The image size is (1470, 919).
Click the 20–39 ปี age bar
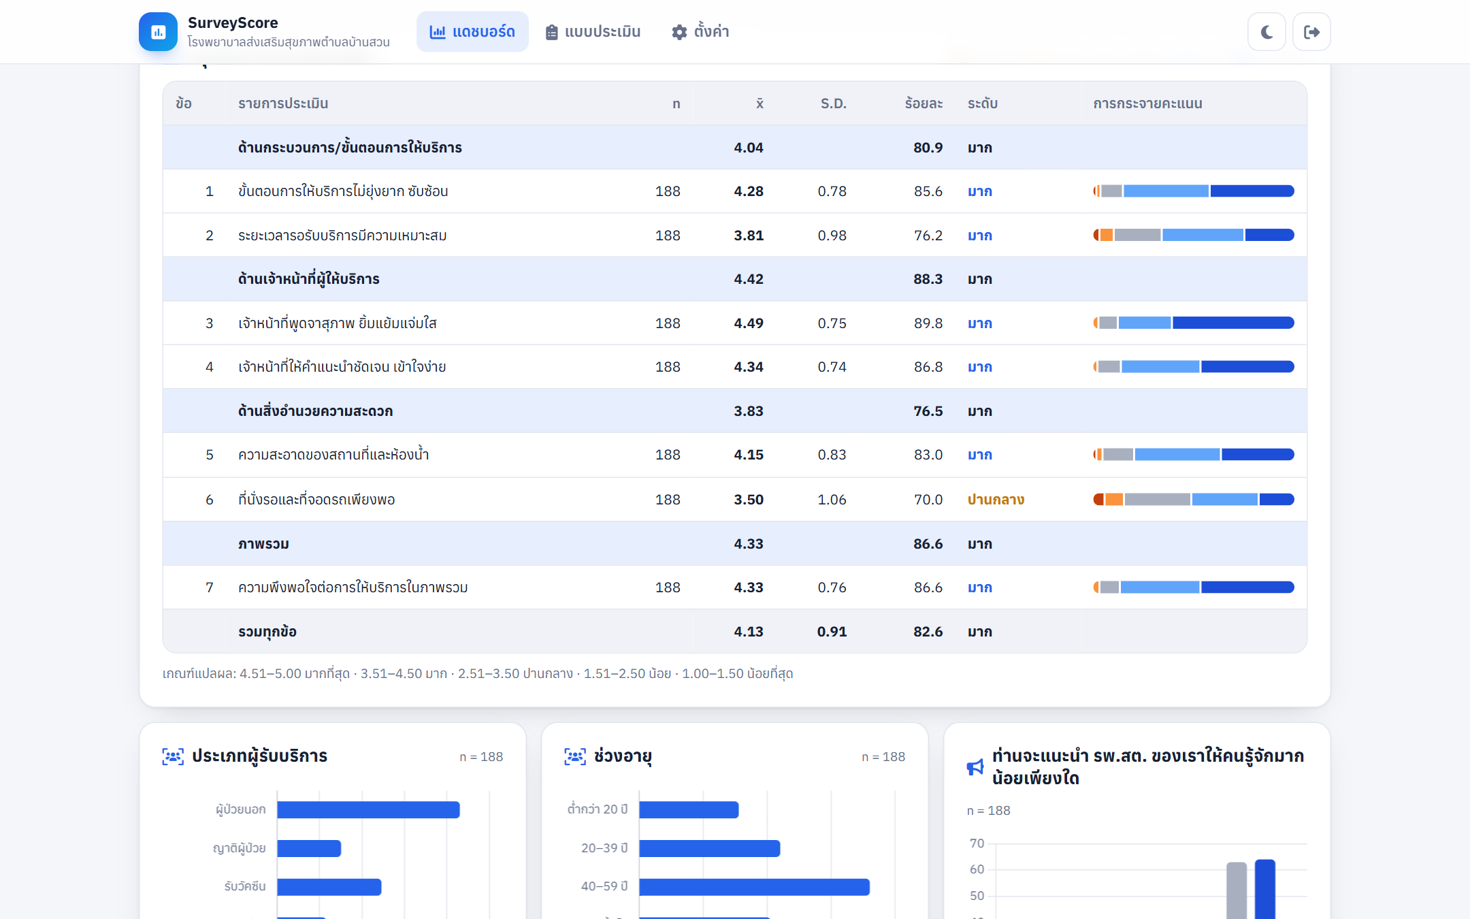(x=709, y=848)
